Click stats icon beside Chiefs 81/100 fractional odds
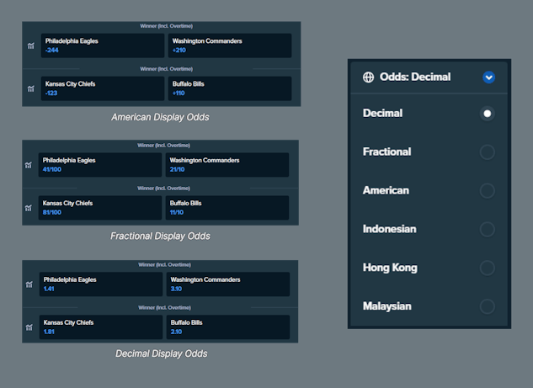This screenshot has height=388, width=533. [x=29, y=208]
